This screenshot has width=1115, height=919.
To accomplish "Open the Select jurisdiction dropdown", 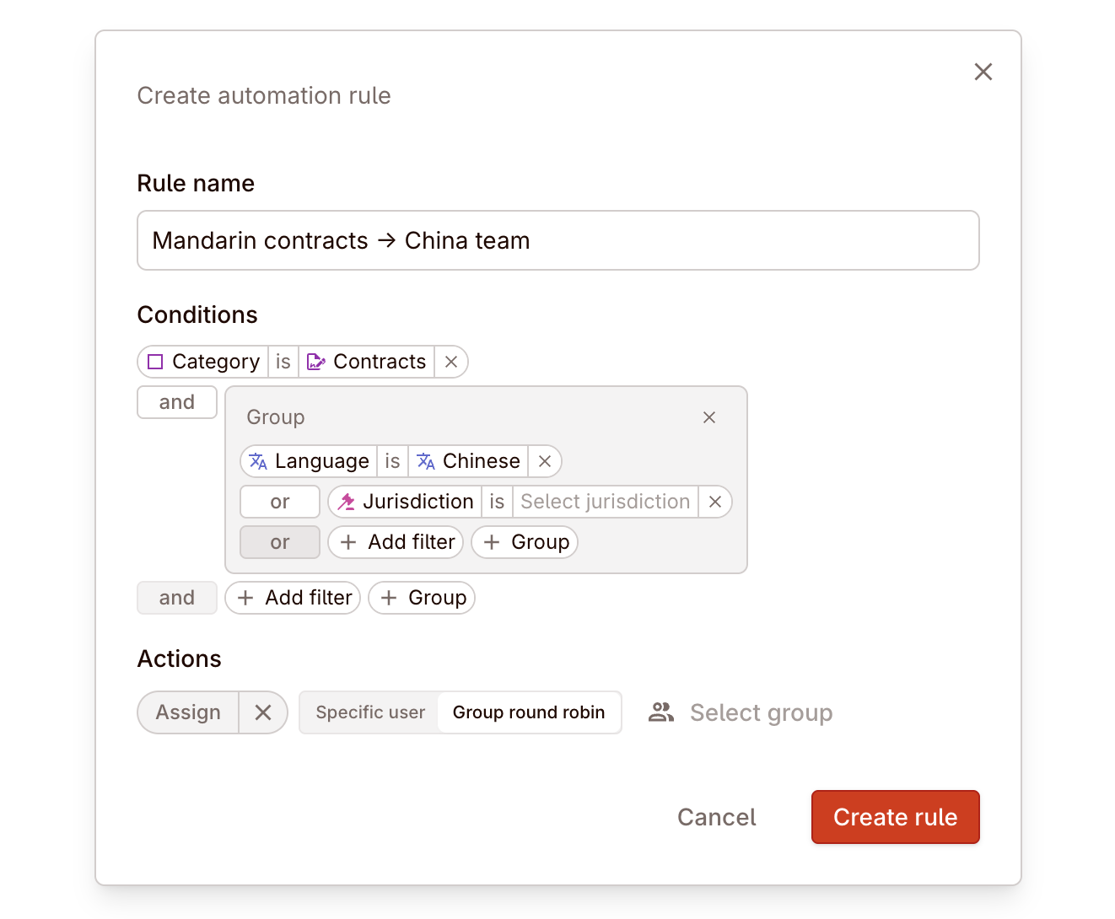I will point(604,502).
